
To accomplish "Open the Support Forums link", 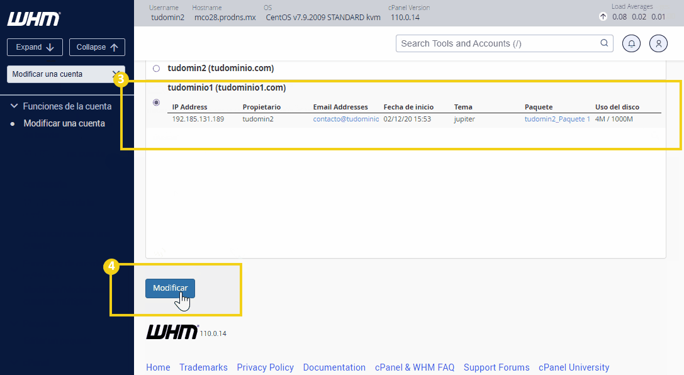I will [x=496, y=367].
